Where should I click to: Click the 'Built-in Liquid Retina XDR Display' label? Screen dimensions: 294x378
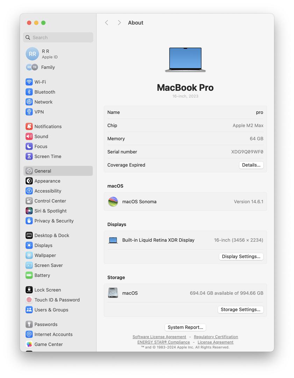[158, 240]
